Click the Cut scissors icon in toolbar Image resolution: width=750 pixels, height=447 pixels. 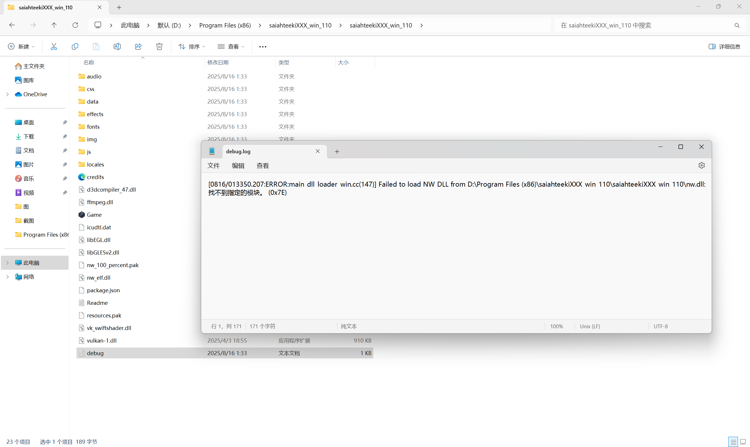[x=54, y=47]
